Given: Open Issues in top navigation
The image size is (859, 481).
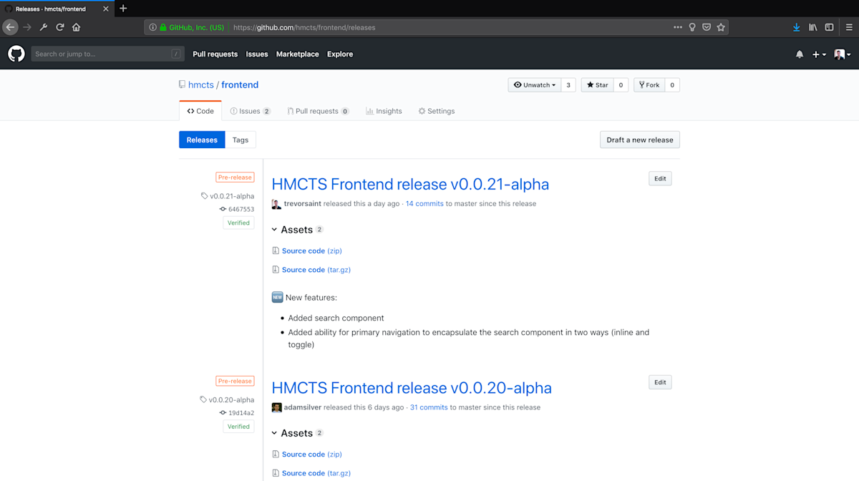Looking at the screenshot, I should [257, 54].
